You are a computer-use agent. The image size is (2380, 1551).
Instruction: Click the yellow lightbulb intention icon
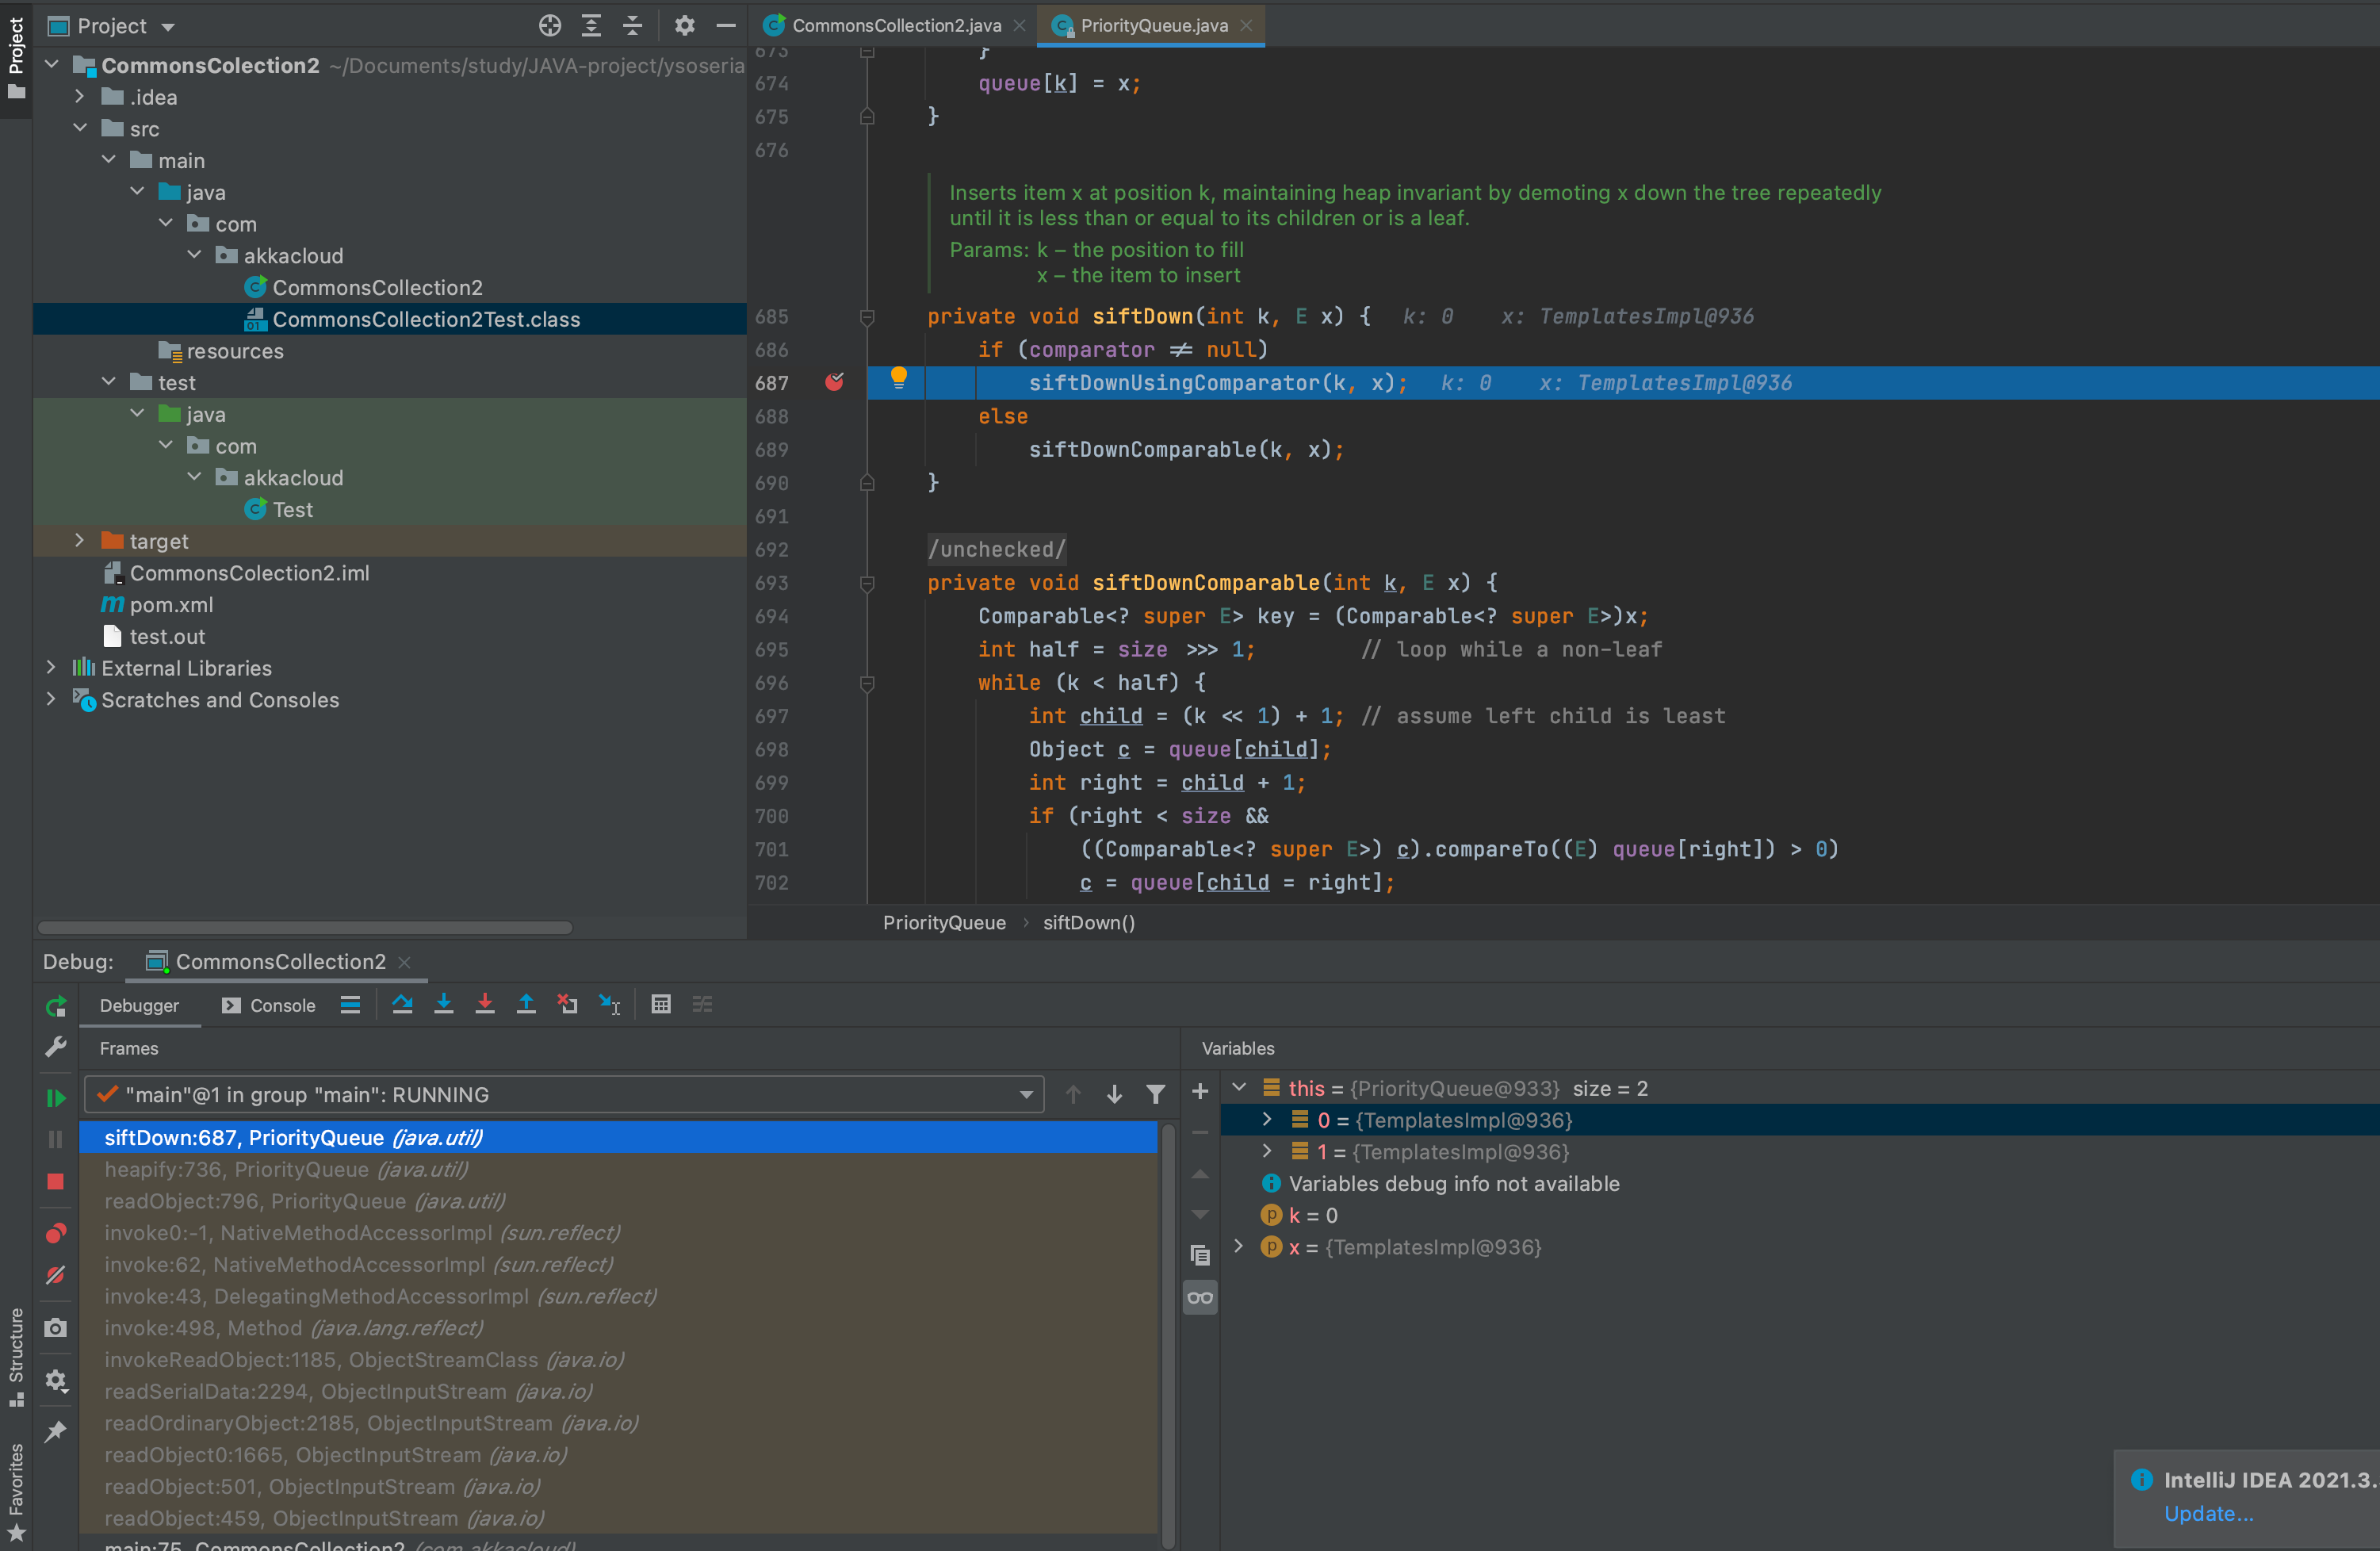[x=899, y=378]
